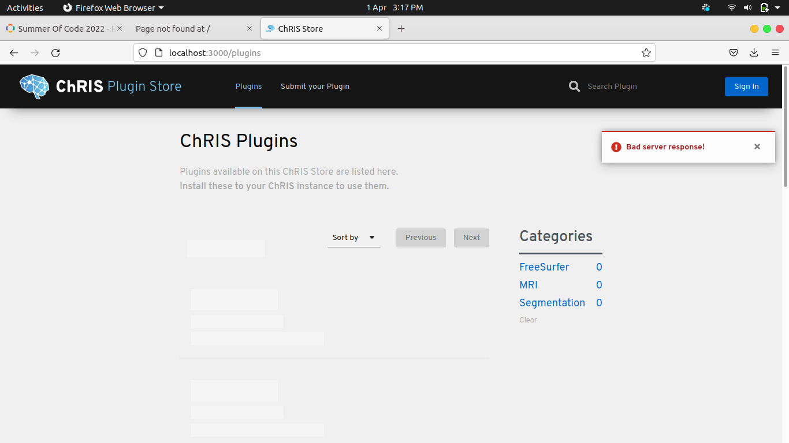Filter plugins by the MRI category
Viewport: 789px width, 443px height.
click(528, 284)
